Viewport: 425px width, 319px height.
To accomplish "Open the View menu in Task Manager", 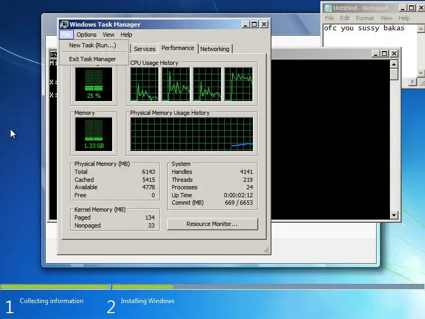I will coord(108,35).
